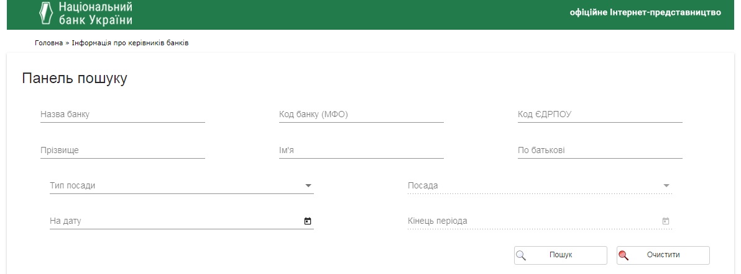
Task: Focus the Назва банку input field
Action: [122, 115]
